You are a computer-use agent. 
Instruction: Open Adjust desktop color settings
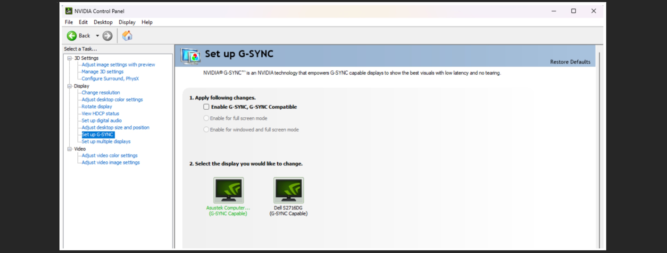(x=112, y=99)
